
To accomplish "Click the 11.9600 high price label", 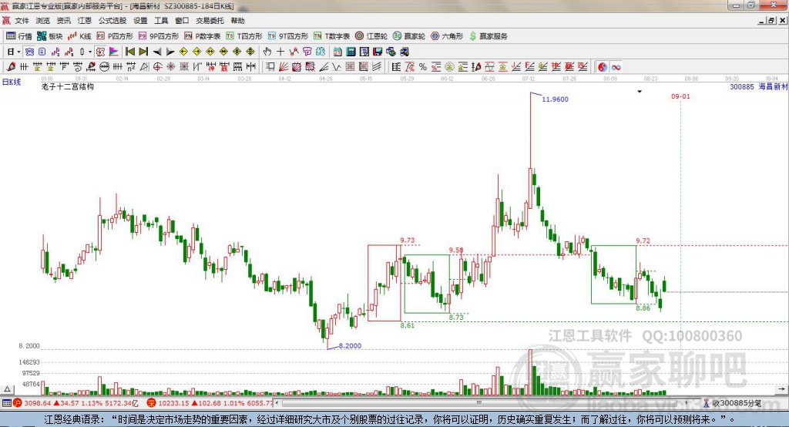I will pyautogui.click(x=555, y=99).
